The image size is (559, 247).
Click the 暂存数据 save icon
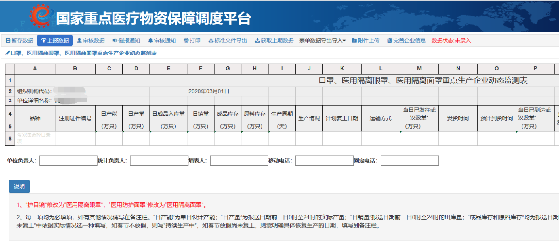(x=8, y=41)
